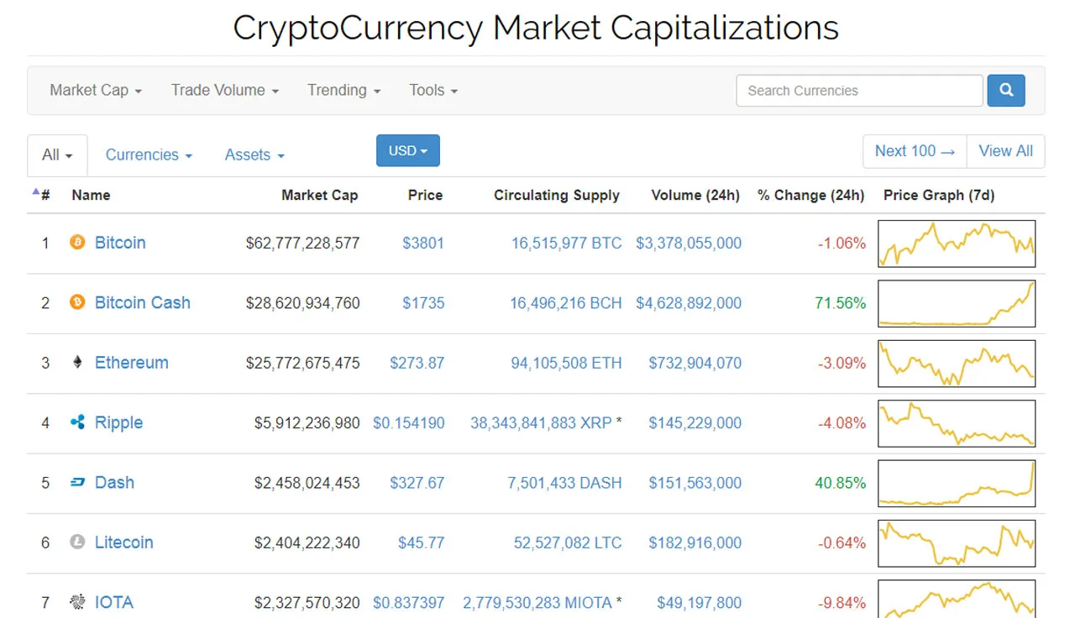Open the All filter tab dropdown
Image resolution: width=1075 pixels, height=618 pixels.
click(57, 154)
